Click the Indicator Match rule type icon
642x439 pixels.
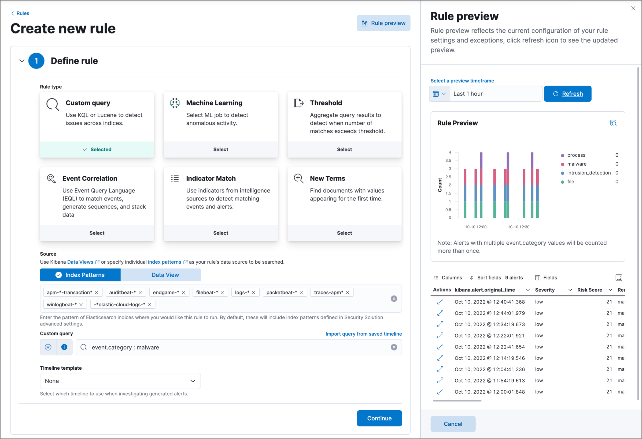(175, 178)
